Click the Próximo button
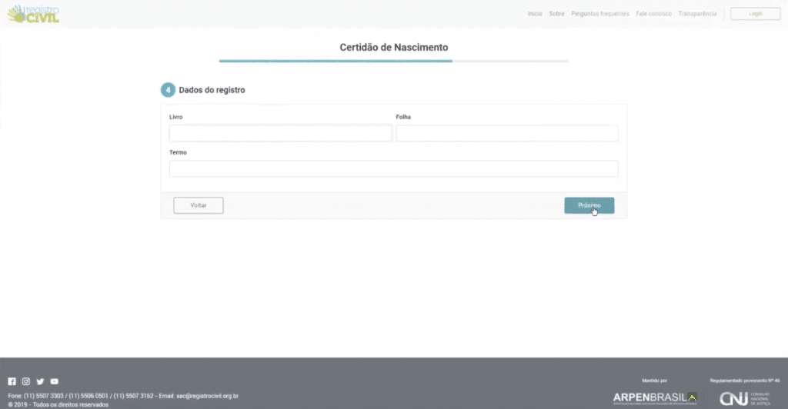788x409 pixels. point(589,205)
